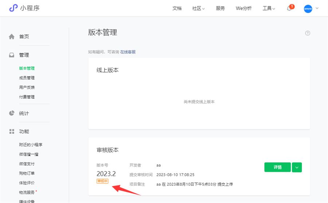Click the help question mark icon
Image resolution: width=328 pixels, height=203 pixels.
[308, 33]
